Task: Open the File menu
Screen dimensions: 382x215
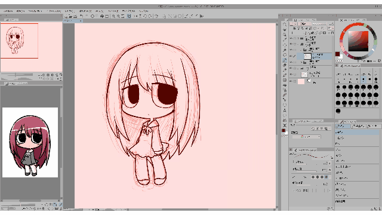Action: tap(8, 11)
